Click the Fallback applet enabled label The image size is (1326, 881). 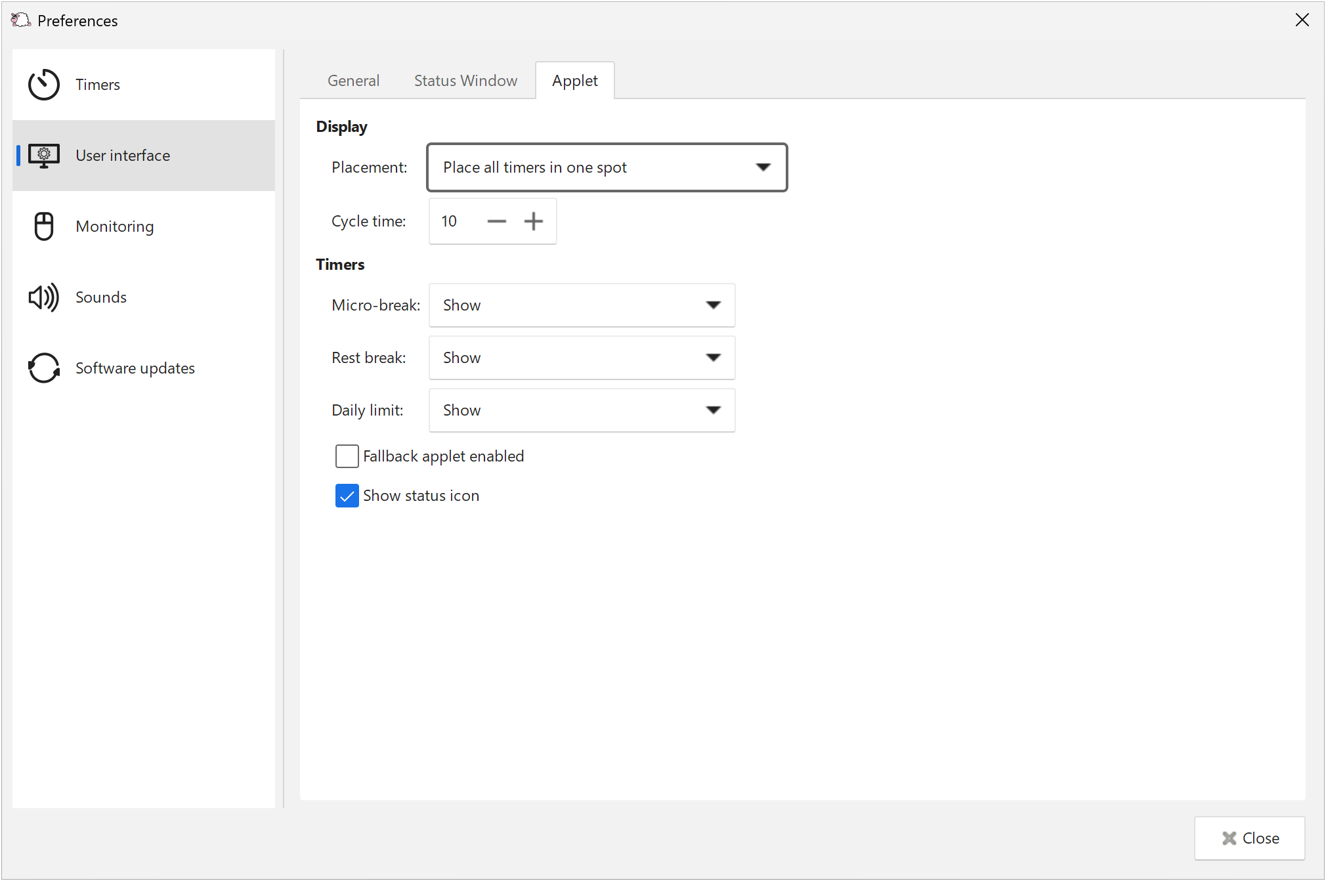click(444, 456)
